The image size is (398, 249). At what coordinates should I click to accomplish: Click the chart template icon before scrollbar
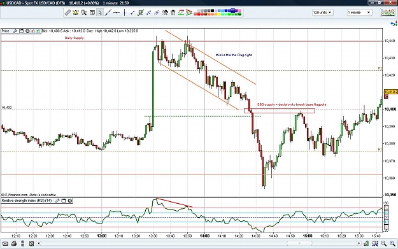click(x=31, y=244)
